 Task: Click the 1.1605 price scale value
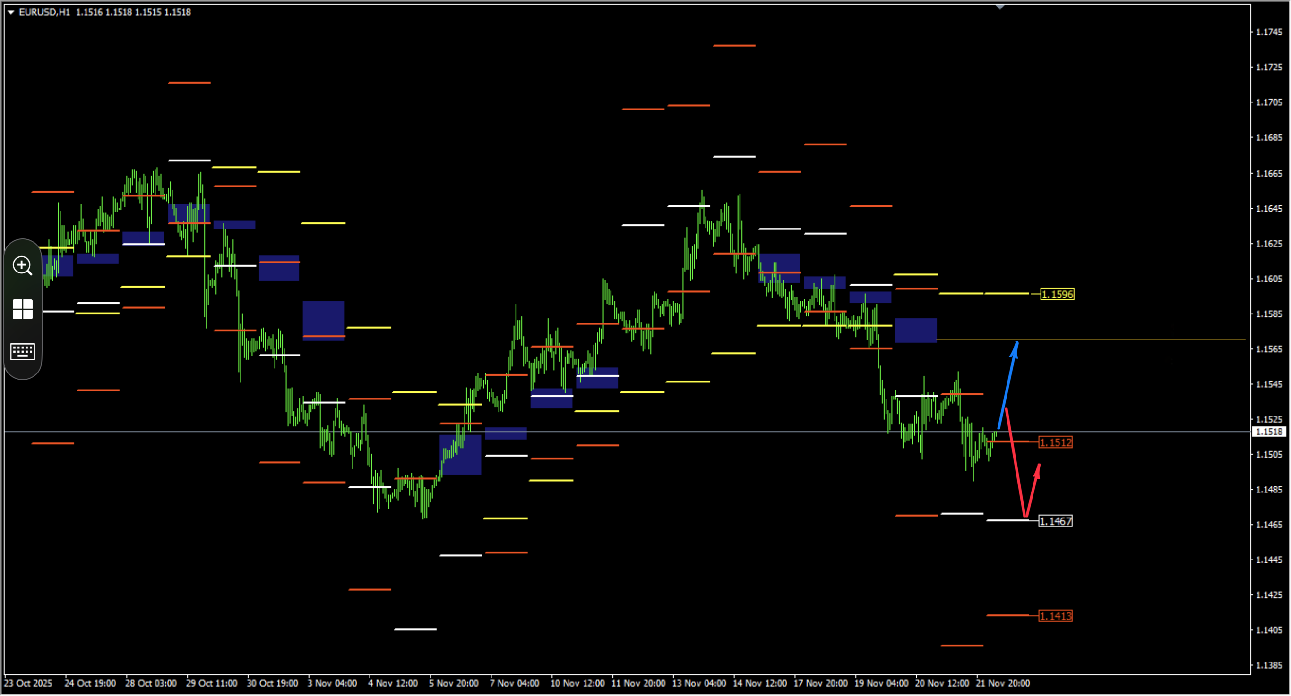pyautogui.click(x=1269, y=279)
